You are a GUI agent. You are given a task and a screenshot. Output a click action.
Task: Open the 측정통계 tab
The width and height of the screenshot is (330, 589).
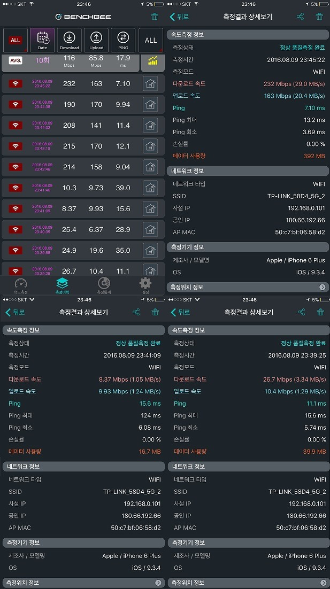pos(104,286)
